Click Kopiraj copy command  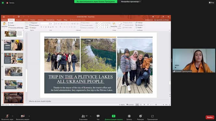(12, 25)
